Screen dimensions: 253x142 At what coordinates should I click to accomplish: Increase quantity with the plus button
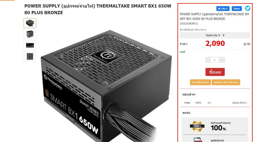222,60
